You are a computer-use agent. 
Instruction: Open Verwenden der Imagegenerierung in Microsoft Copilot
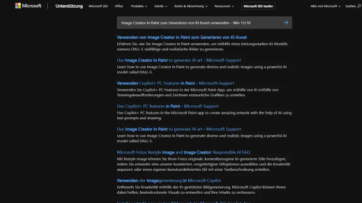click(169, 180)
